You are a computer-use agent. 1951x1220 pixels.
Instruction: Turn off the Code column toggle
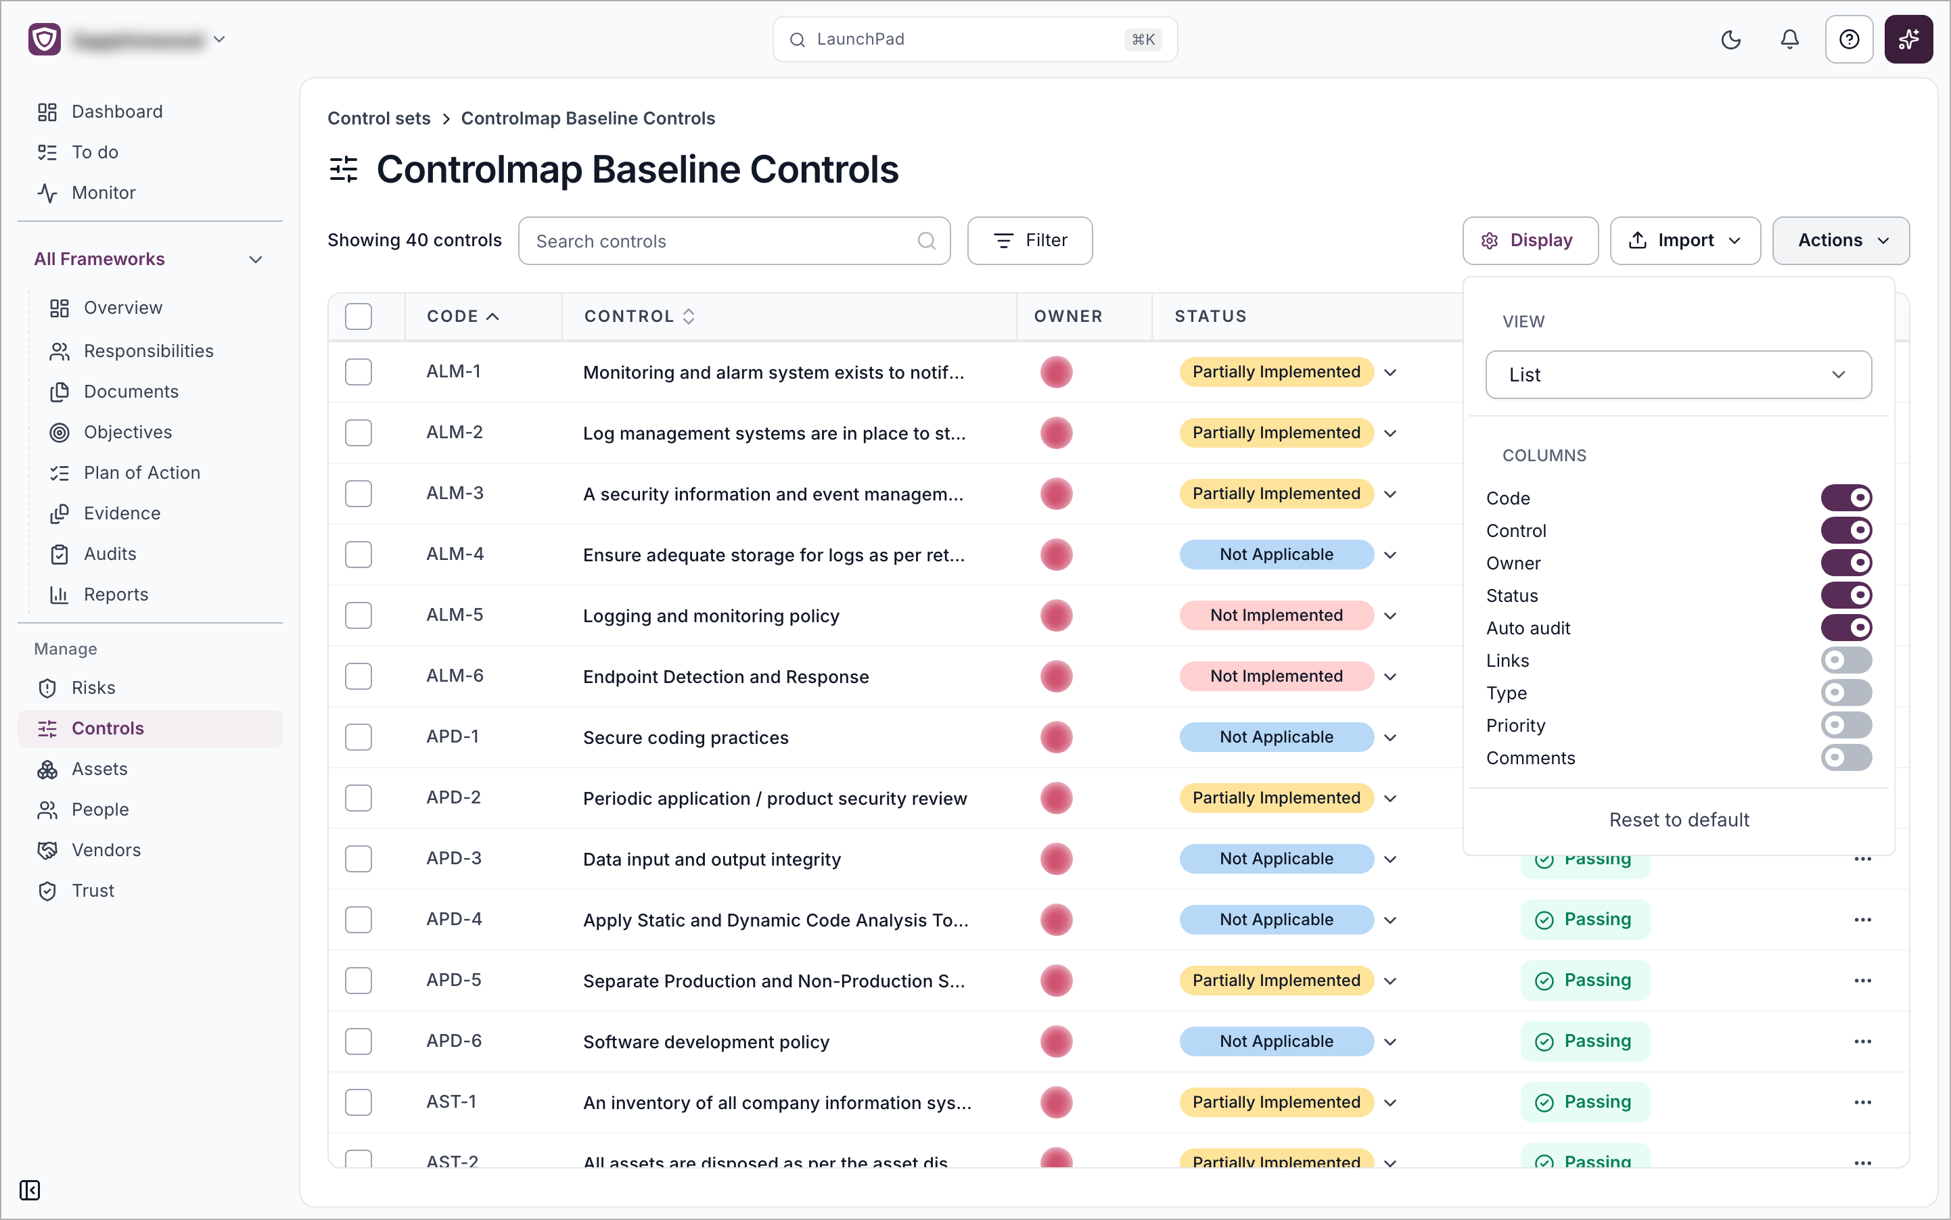1845,498
